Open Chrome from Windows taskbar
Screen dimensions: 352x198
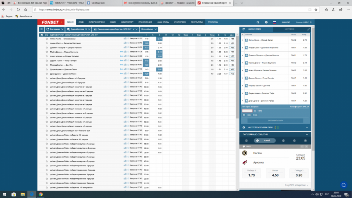pyautogui.click(x=40, y=194)
